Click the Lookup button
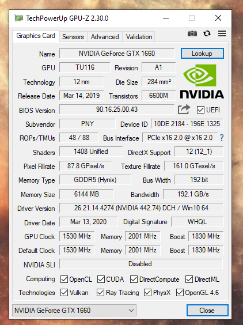Screen dimensions: 243x325 coord(202,54)
